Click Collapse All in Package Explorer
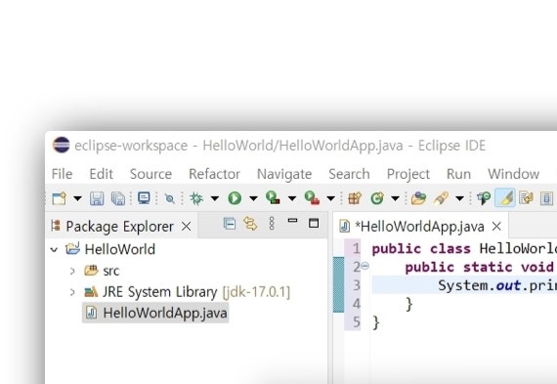Screen dimensions: 557x384 (230, 224)
